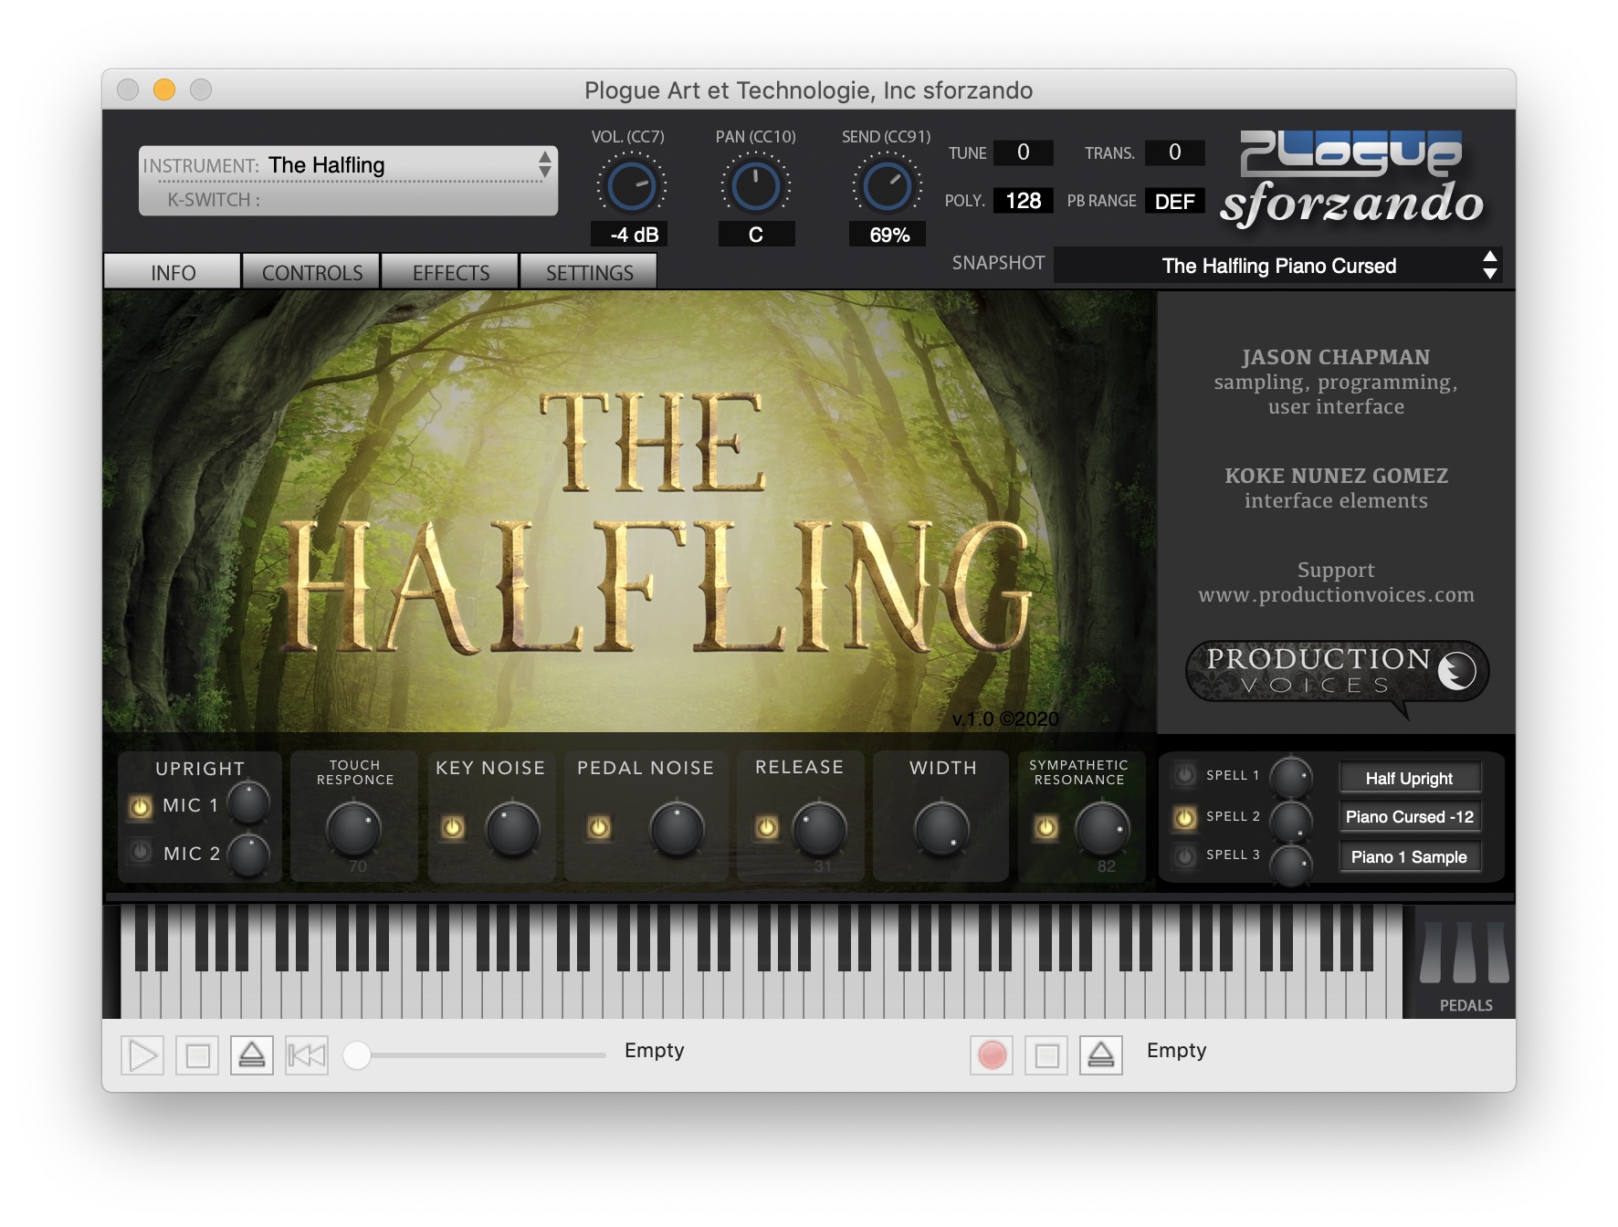Screen dimensions: 1618x1227
Task: Toggle Sympathetic Resonance power button
Action: (1046, 827)
